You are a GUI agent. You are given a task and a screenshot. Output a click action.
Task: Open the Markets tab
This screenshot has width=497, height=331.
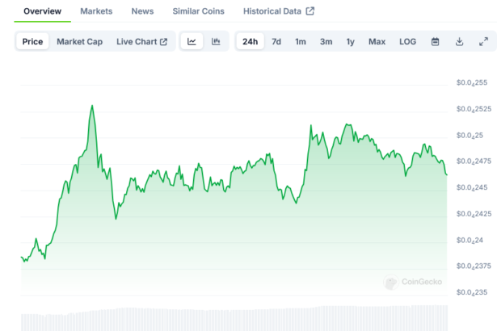point(96,11)
